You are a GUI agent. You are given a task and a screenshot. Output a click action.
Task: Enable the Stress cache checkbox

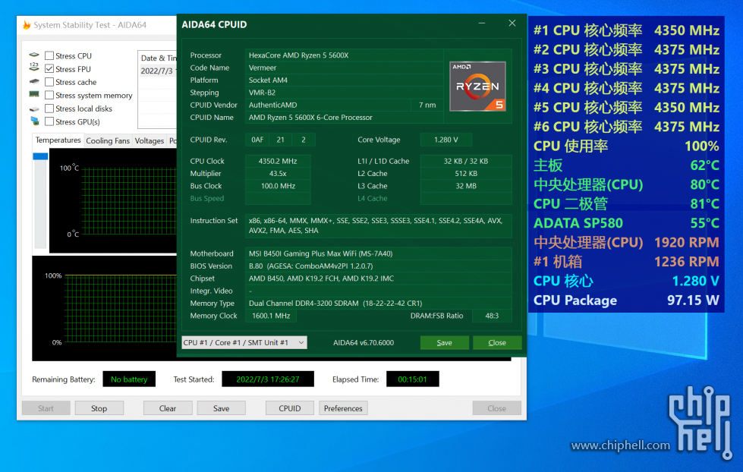pyautogui.click(x=49, y=82)
